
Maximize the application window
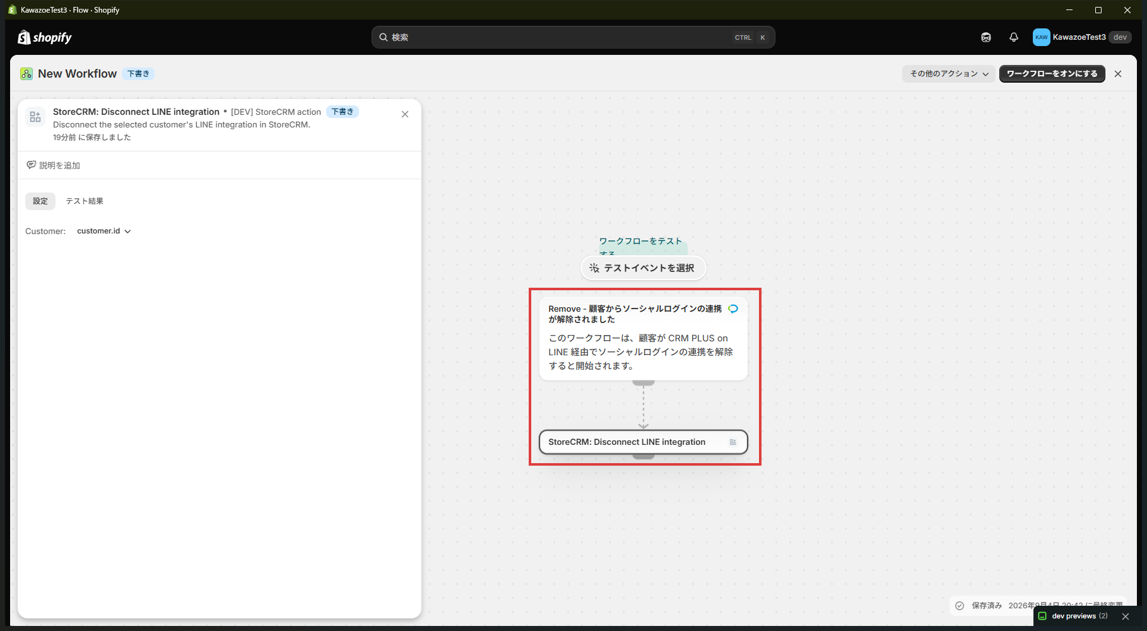[1098, 9]
